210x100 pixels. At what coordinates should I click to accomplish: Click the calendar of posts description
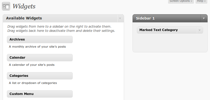(32, 65)
